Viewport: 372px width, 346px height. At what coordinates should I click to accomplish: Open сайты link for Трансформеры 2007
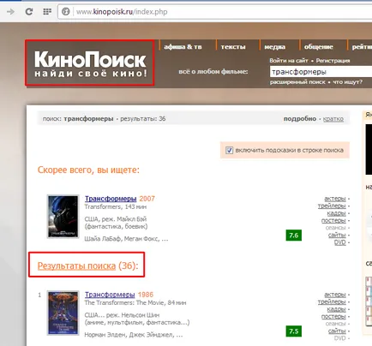[337, 235]
